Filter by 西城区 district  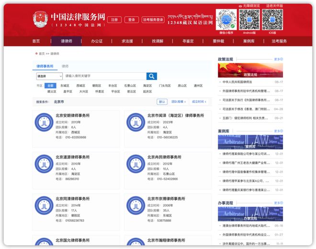tap(81, 86)
